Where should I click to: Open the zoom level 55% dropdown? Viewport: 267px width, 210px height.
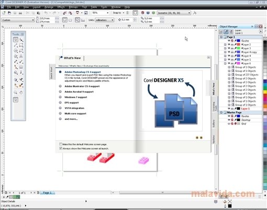pos(107,13)
